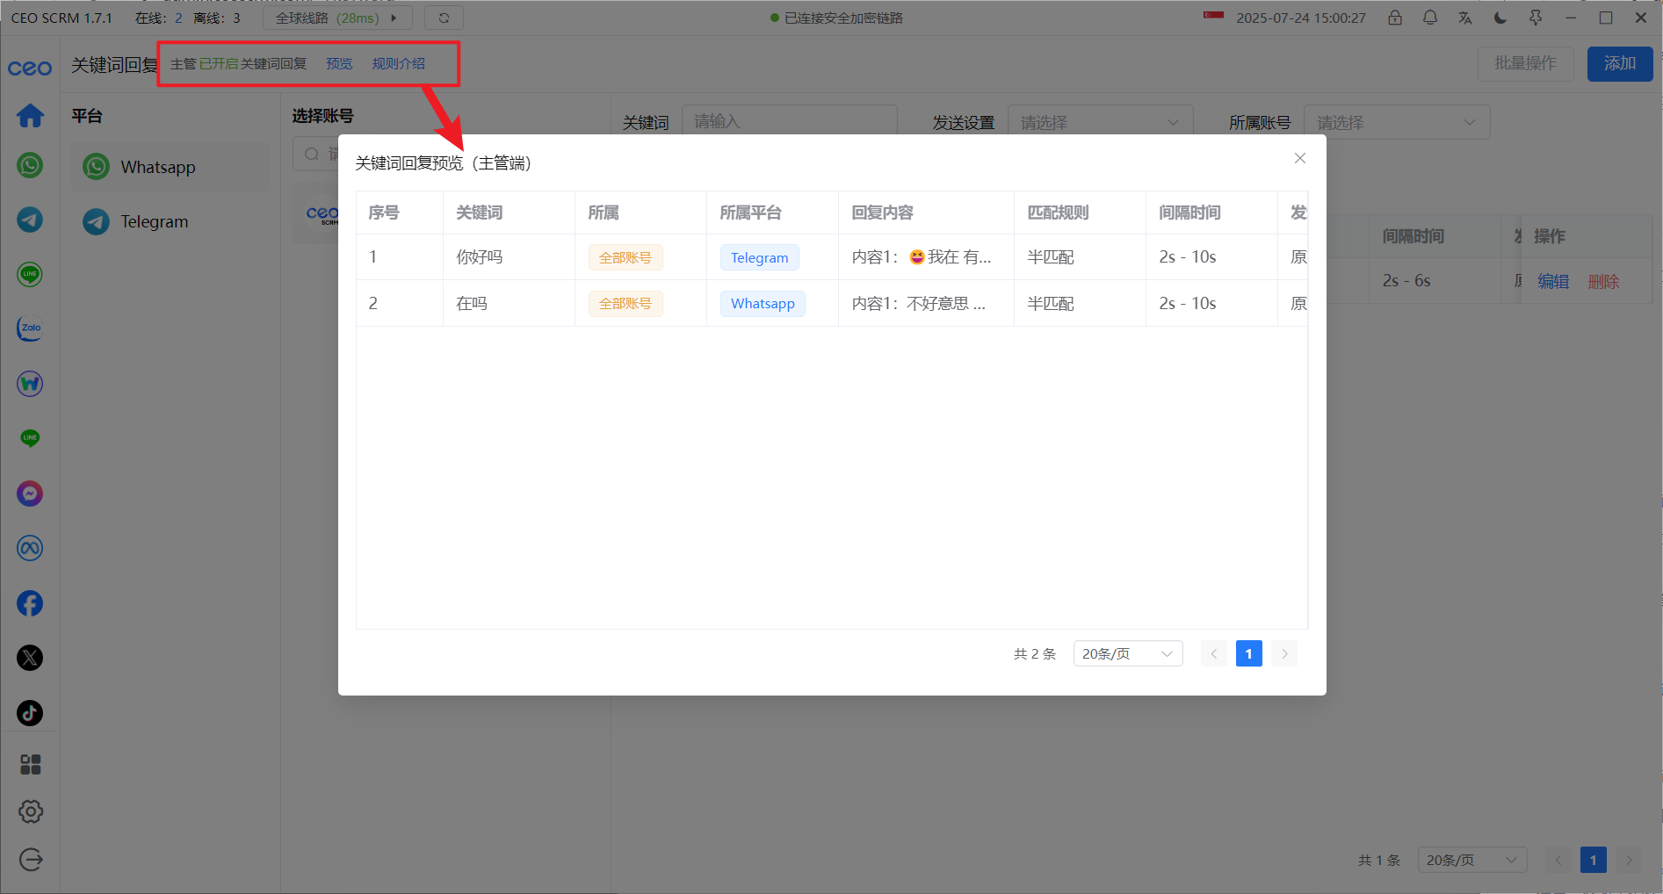1663x894 pixels.
Task: Open the background list's 20条/页 dropdown
Action: coord(1472,860)
